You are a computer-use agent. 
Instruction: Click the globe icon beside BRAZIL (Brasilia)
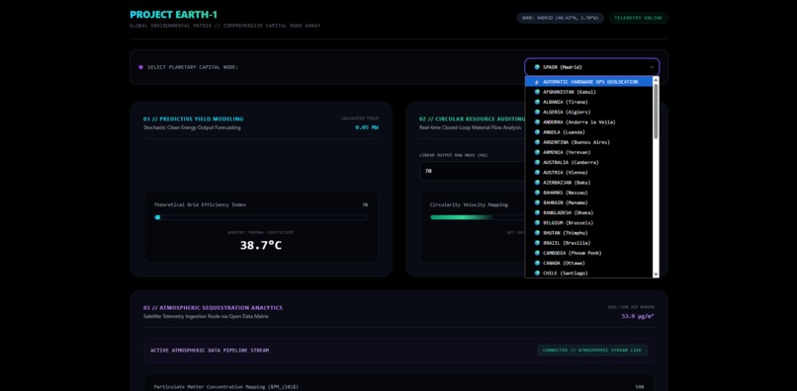coord(537,243)
